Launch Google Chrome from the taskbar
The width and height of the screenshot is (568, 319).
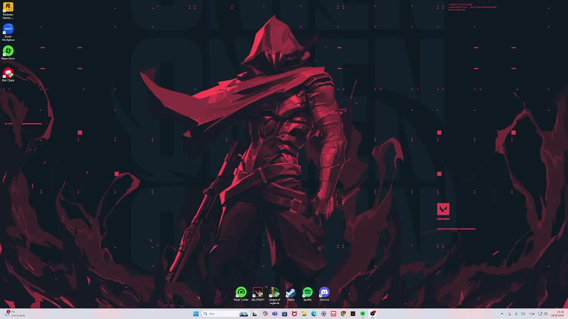pyautogui.click(x=343, y=314)
